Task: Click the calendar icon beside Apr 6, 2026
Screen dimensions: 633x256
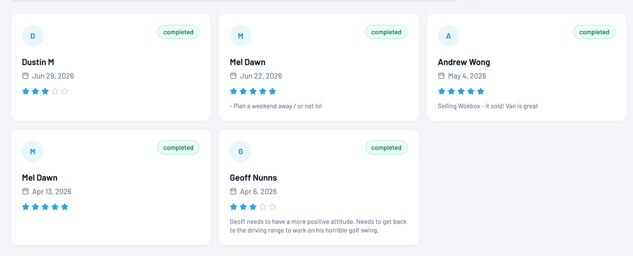Action: 233,191
